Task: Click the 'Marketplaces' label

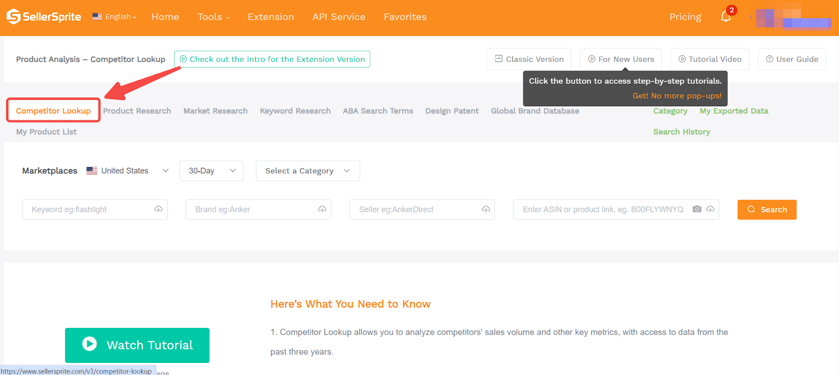Action: [50, 171]
